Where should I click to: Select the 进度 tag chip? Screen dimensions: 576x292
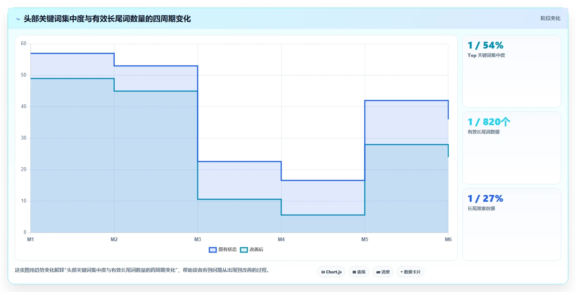[x=383, y=272]
